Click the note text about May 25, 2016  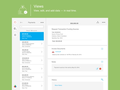(67, 67)
